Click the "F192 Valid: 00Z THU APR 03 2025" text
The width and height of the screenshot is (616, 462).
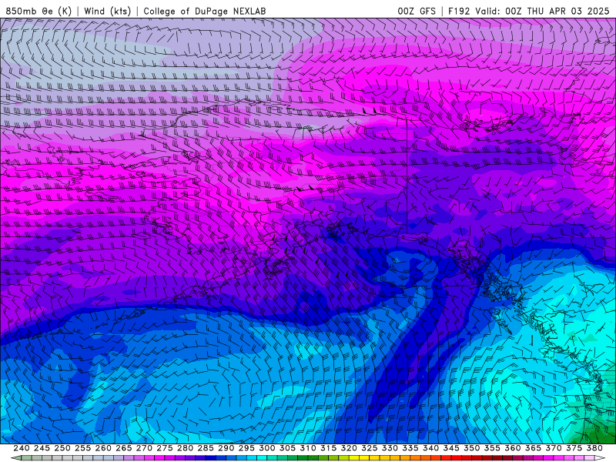pyautogui.click(x=529, y=11)
